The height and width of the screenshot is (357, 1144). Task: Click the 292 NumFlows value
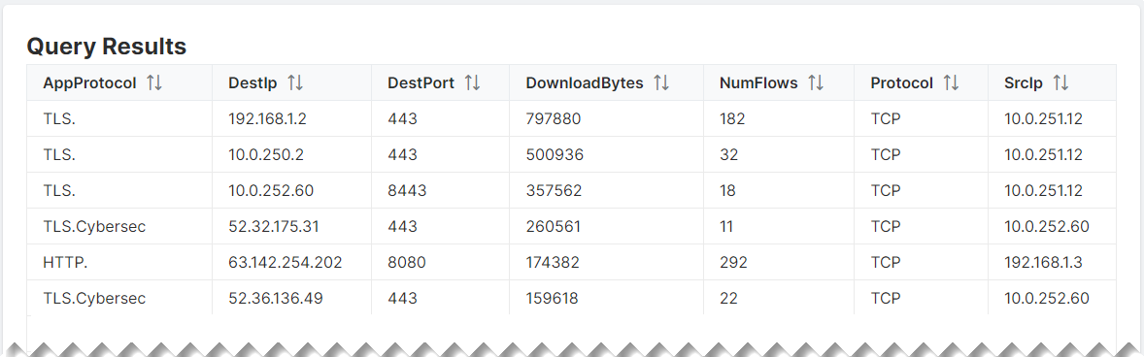732,262
